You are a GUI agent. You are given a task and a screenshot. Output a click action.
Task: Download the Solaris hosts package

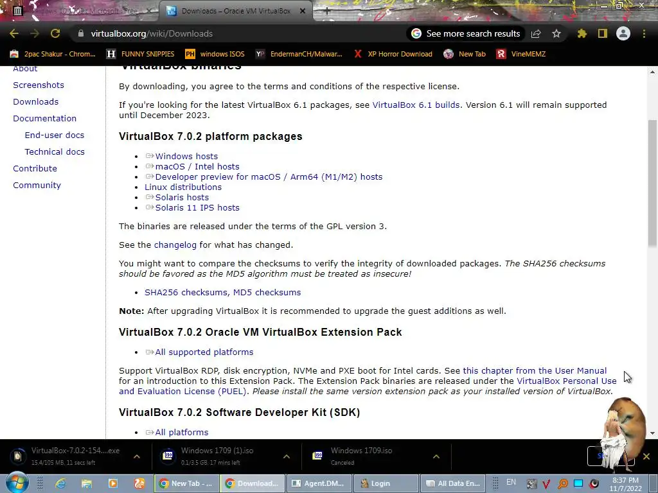(182, 198)
